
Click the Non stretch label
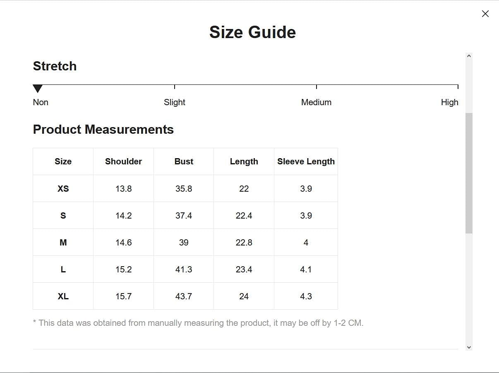[x=41, y=102]
